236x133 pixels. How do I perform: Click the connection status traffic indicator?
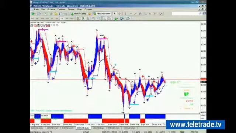coord(182,132)
